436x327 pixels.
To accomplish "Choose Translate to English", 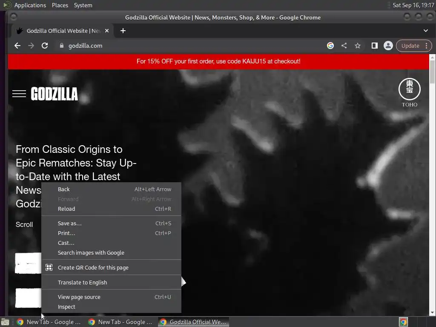I will [111, 283].
